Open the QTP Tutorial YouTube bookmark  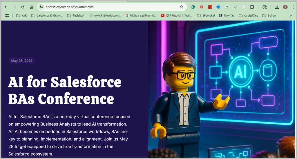click(176, 16)
